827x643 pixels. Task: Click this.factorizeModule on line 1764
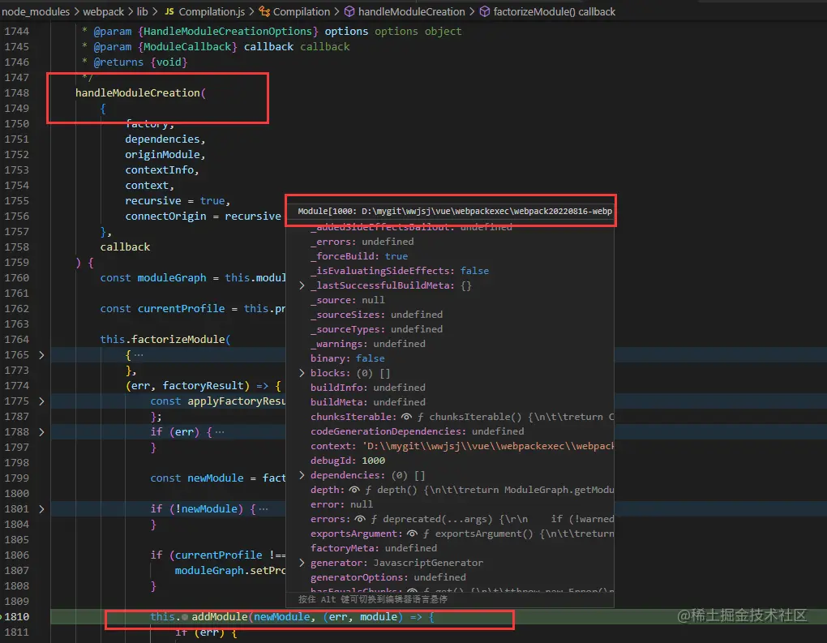click(x=162, y=339)
